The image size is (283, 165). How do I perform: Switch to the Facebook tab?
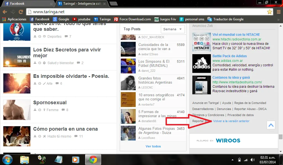pyautogui.click(x=28, y=4)
